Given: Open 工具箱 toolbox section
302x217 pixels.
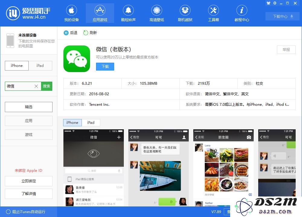Looking at the screenshot, I should pos(214,14).
